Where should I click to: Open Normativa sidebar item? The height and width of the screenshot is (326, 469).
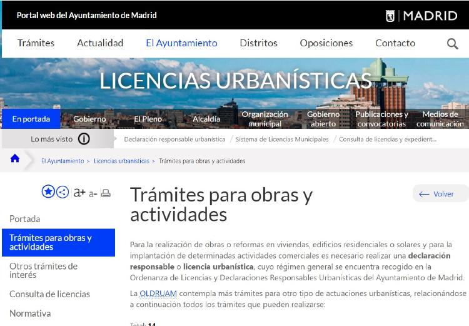(x=30, y=313)
